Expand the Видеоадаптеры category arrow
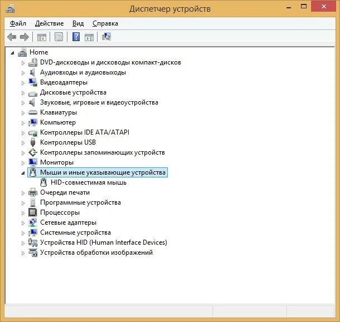 click(x=23, y=83)
